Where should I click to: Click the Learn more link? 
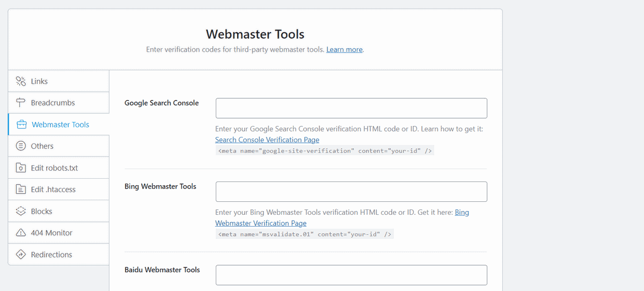(x=345, y=49)
